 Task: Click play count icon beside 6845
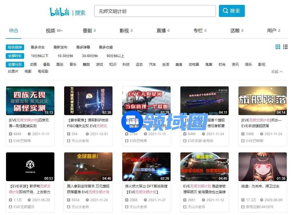click(x=10, y=134)
